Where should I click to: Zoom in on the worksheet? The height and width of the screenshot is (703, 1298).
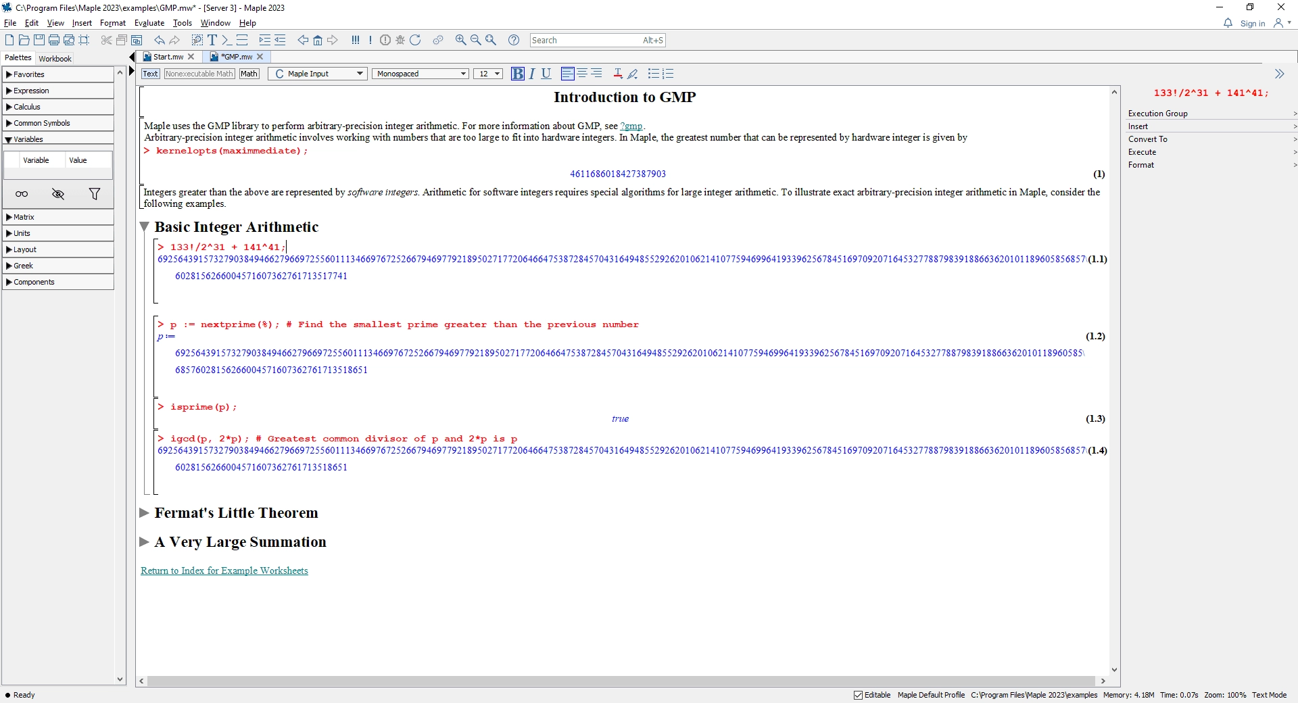pyautogui.click(x=461, y=40)
